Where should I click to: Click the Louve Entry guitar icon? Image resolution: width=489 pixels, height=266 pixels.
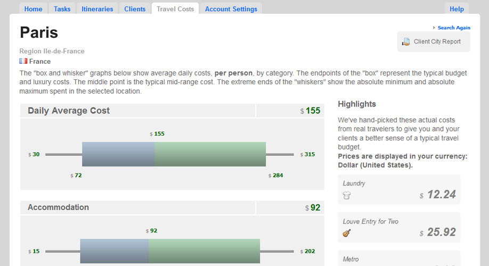point(347,233)
